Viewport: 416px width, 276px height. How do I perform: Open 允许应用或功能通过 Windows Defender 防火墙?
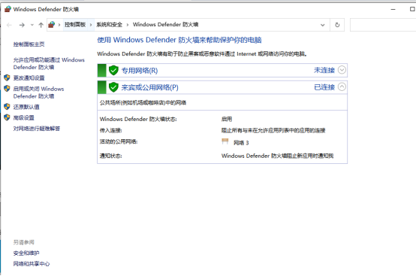click(49, 63)
